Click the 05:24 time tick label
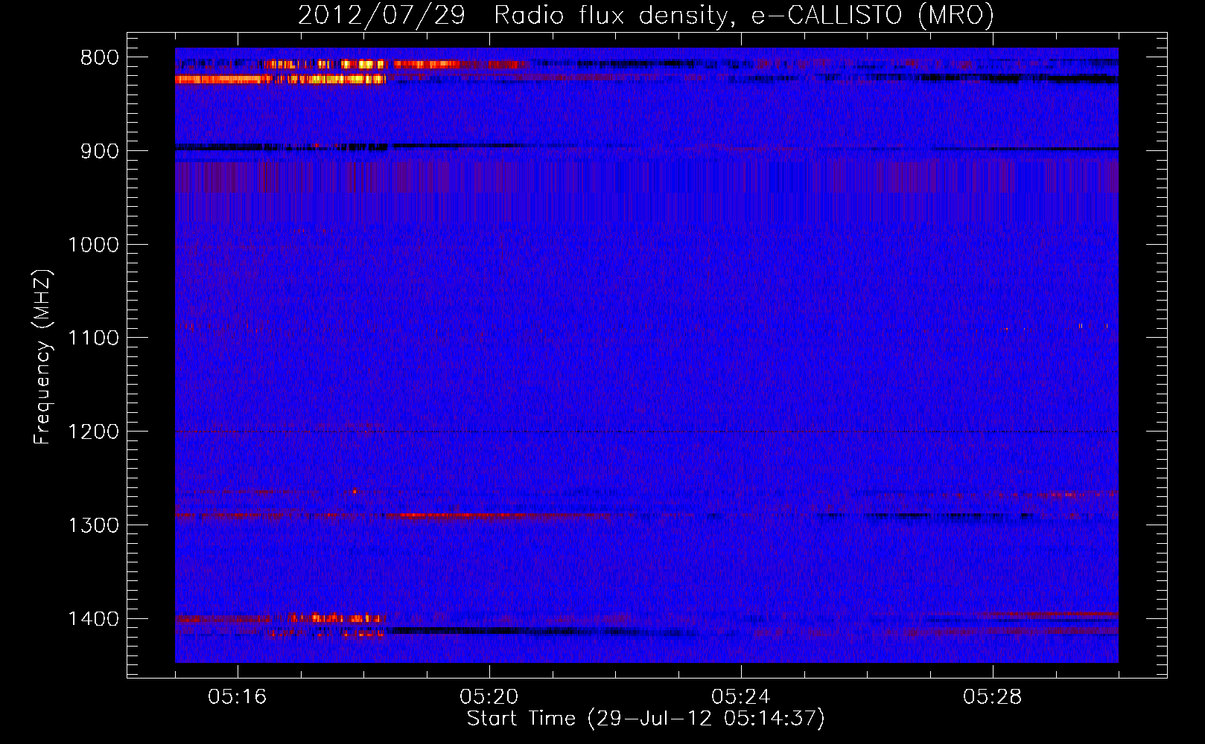This screenshot has width=1205, height=744. [x=741, y=697]
